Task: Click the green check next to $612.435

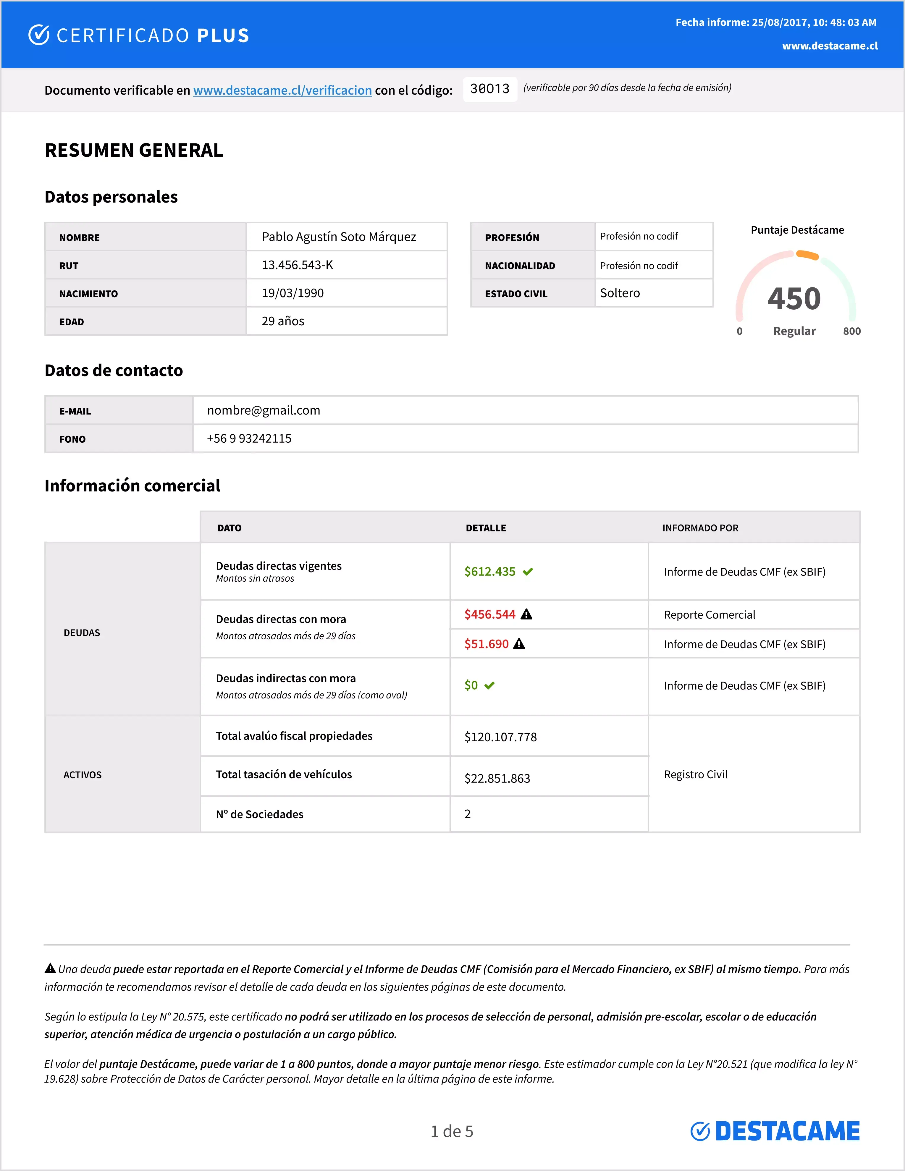Action: 528,572
